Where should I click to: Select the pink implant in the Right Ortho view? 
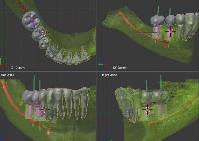[160, 109]
